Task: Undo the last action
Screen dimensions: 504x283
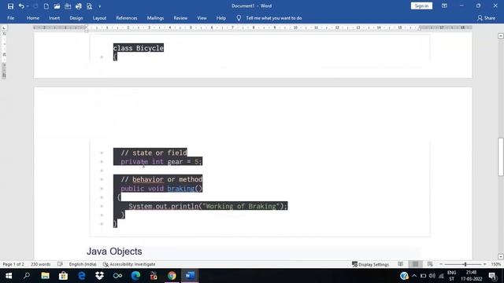Action: [x=21, y=6]
